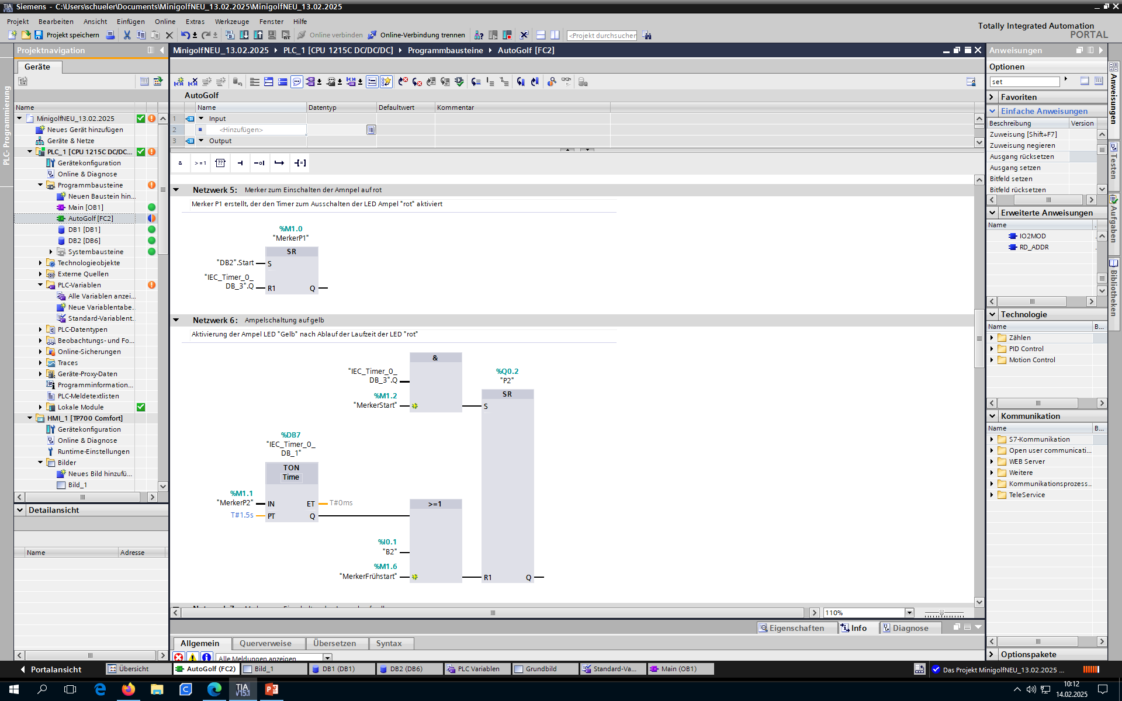Expand the Technologieobjekte tree node
This screenshot has width=1122, height=701.
(x=40, y=263)
